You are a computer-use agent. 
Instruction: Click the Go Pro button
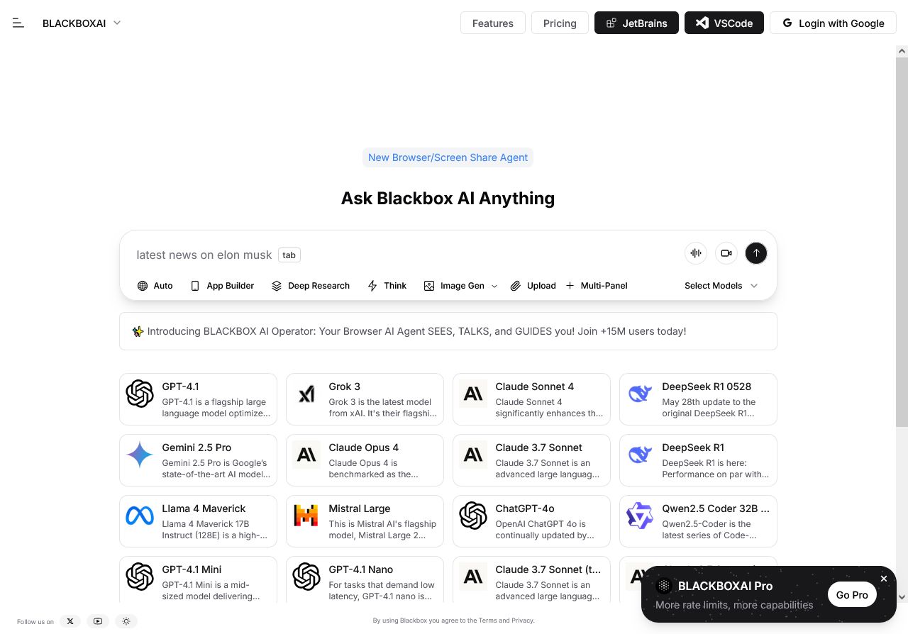pyautogui.click(x=852, y=595)
